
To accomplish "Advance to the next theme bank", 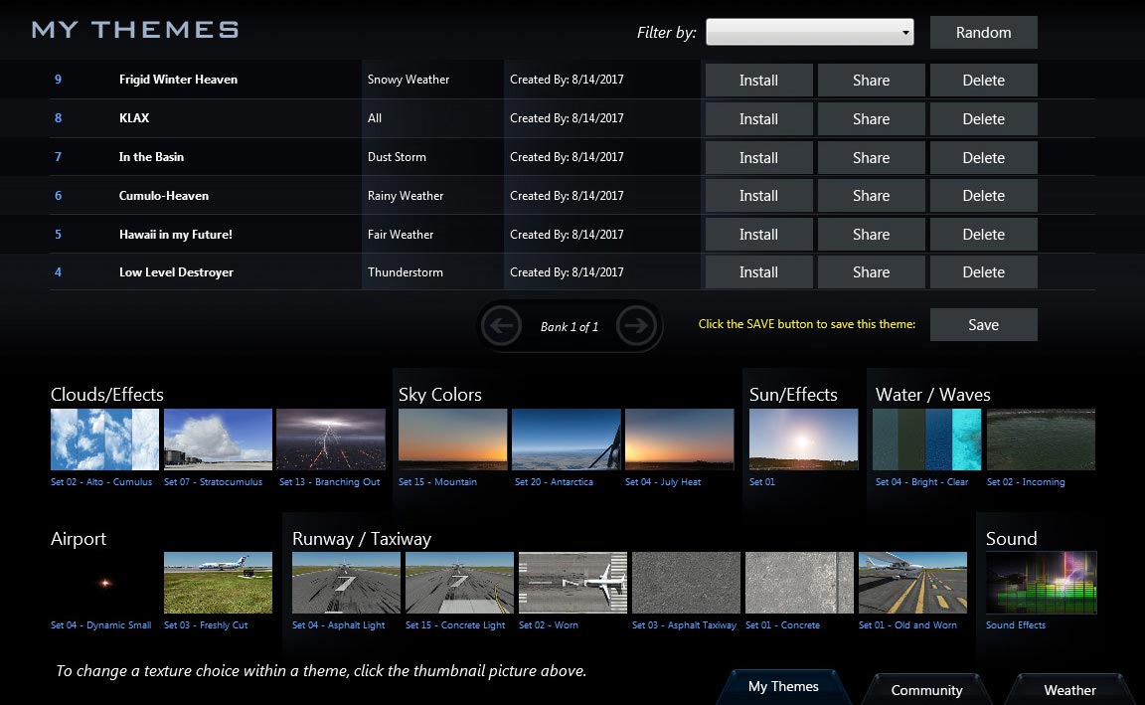I will [638, 325].
